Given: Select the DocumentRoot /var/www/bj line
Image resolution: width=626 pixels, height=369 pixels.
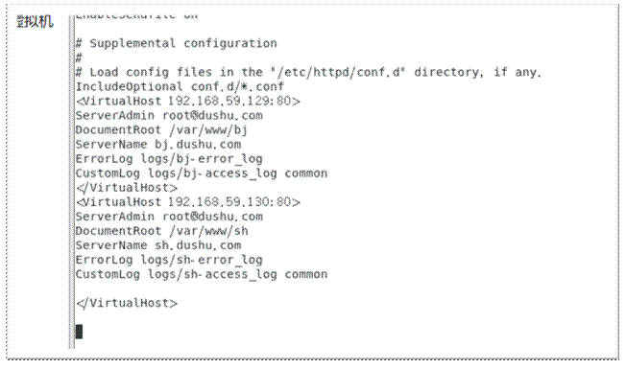Looking at the screenshot, I should click(161, 130).
